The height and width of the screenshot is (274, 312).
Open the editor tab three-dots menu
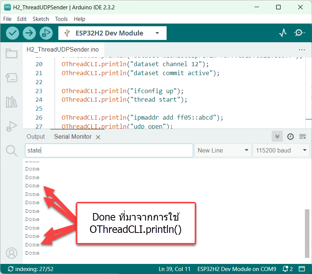[302, 49]
